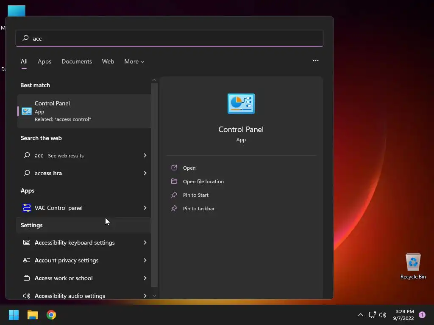Click the 'Control Panel' title in preview pane

click(x=241, y=129)
